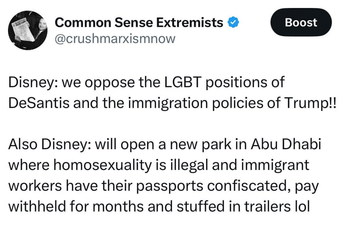Viewport: 347px width, 229px height.
Task: Click the phrase "immigration policies" in the post
Action: [x=200, y=103]
